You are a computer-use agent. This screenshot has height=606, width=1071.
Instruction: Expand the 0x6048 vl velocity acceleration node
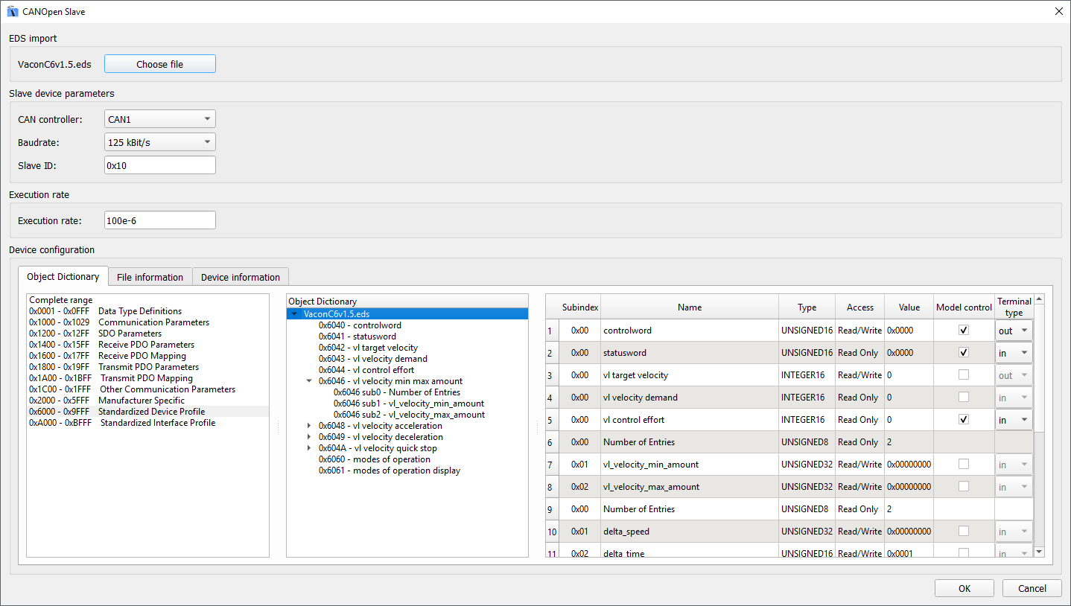click(x=310, y=426)
